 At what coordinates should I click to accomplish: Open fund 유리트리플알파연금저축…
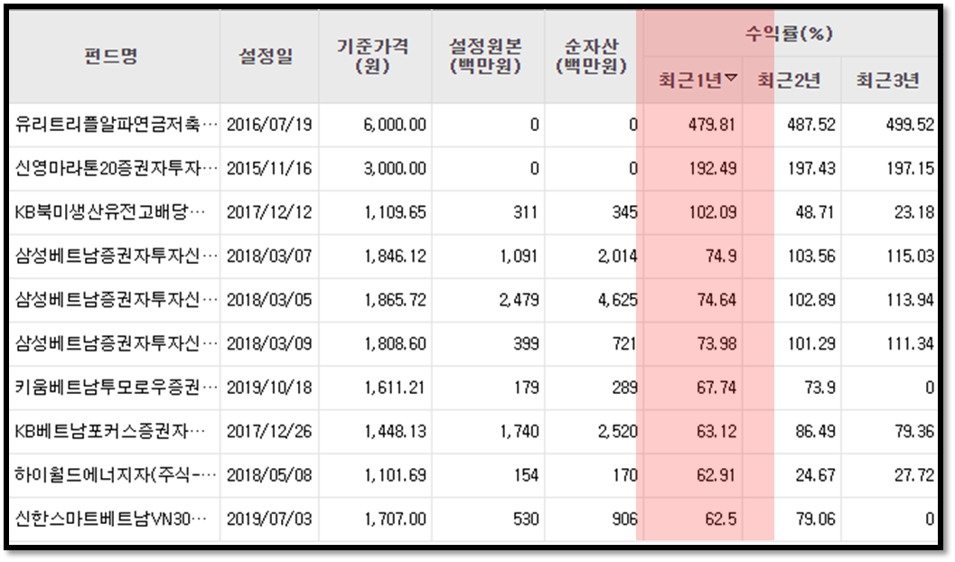(x=116, y=125)
